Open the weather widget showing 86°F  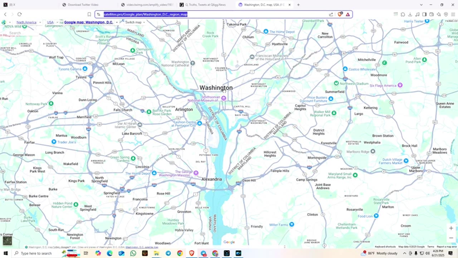[x=379, y=253]
